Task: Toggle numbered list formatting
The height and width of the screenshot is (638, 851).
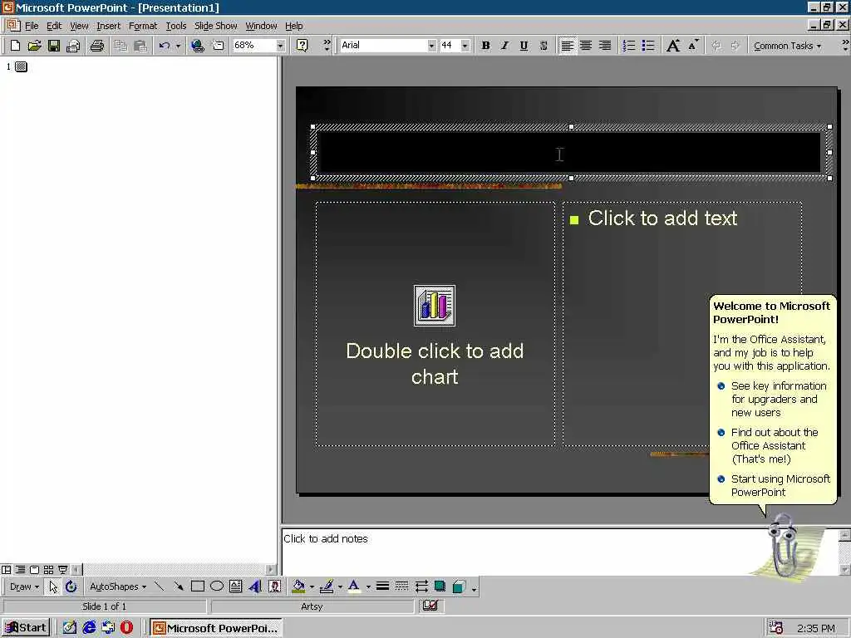Action: (x=629, y=46)
